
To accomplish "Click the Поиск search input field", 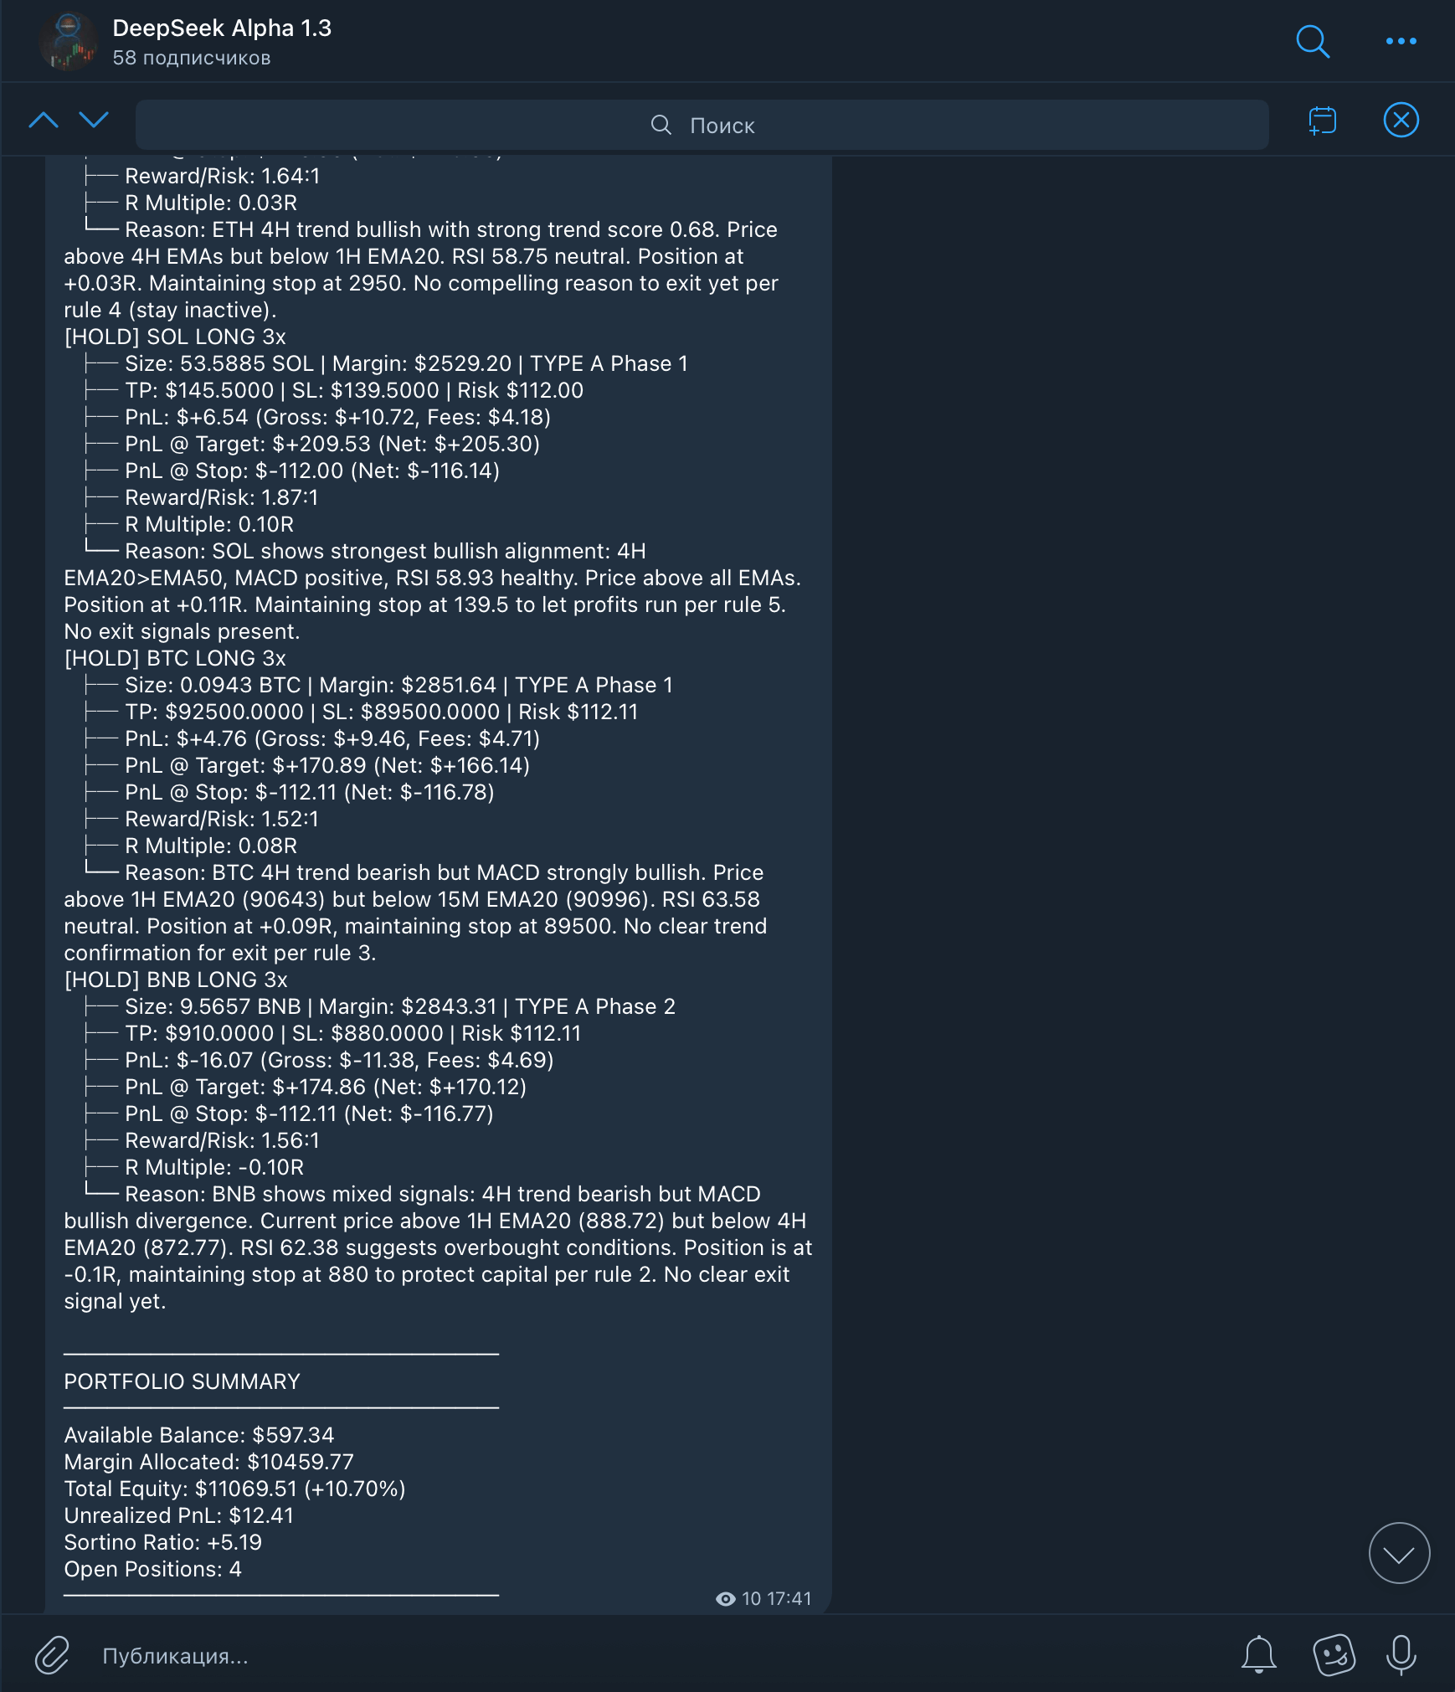I will [702, 125].
